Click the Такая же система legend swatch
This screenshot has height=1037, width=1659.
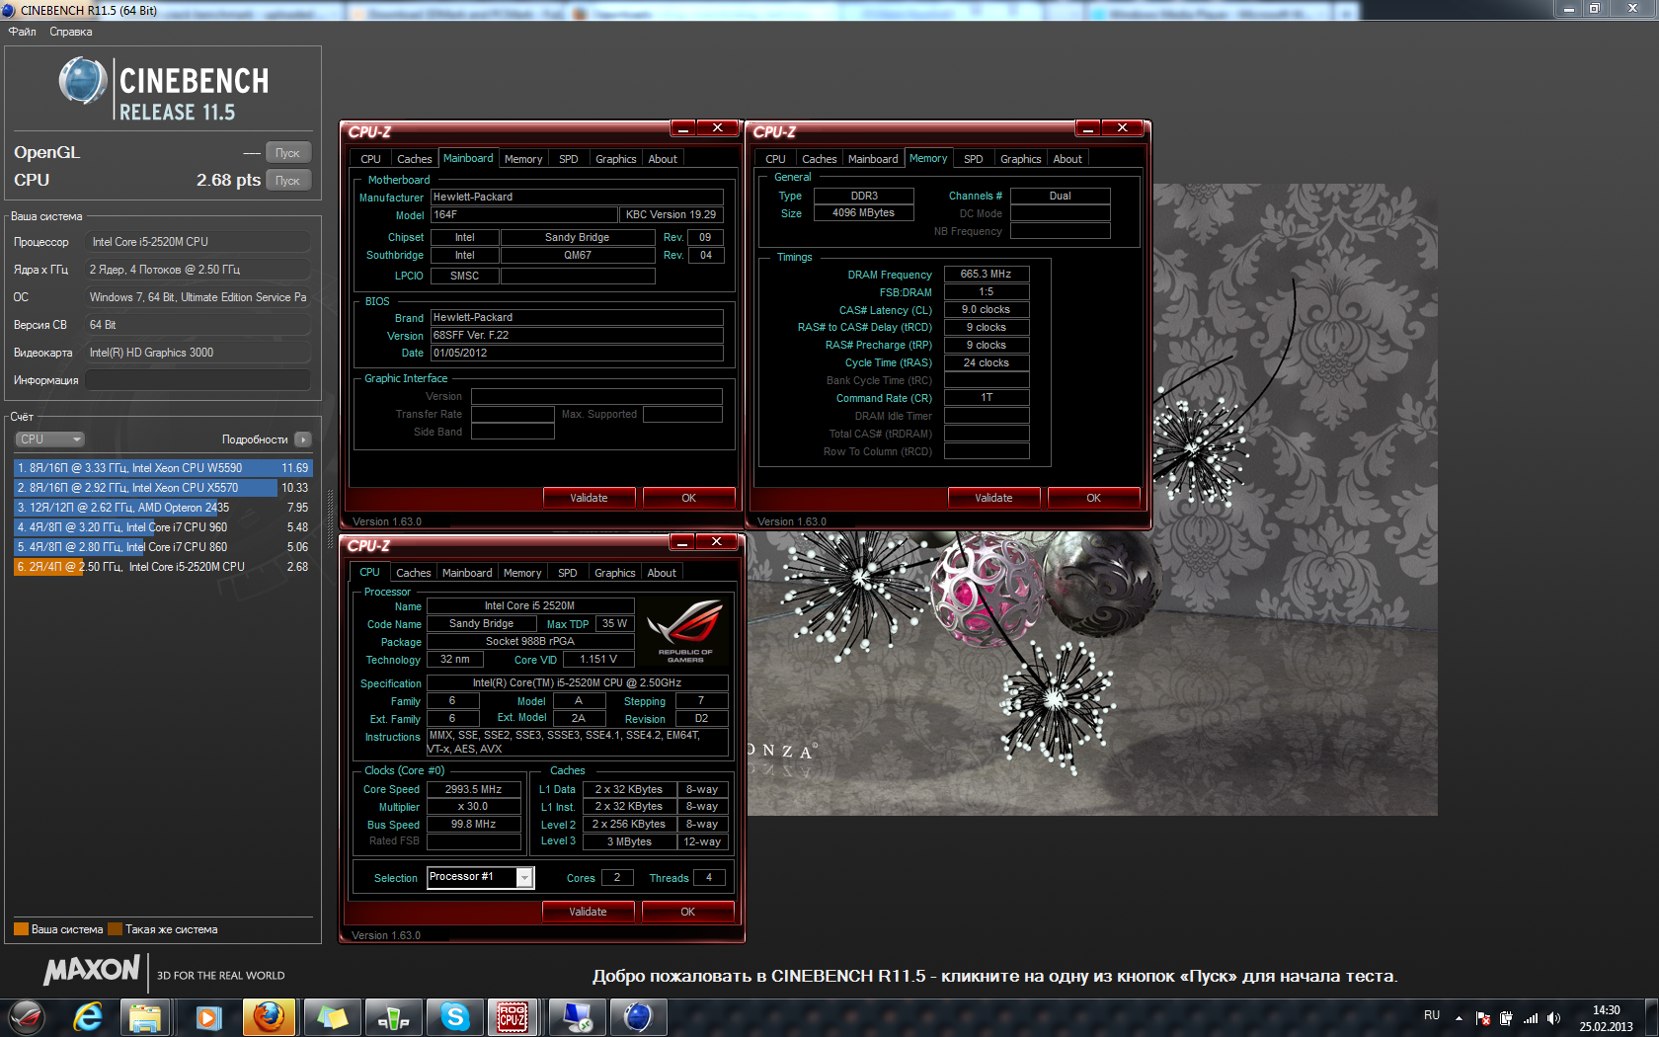(x=115, y=929)
